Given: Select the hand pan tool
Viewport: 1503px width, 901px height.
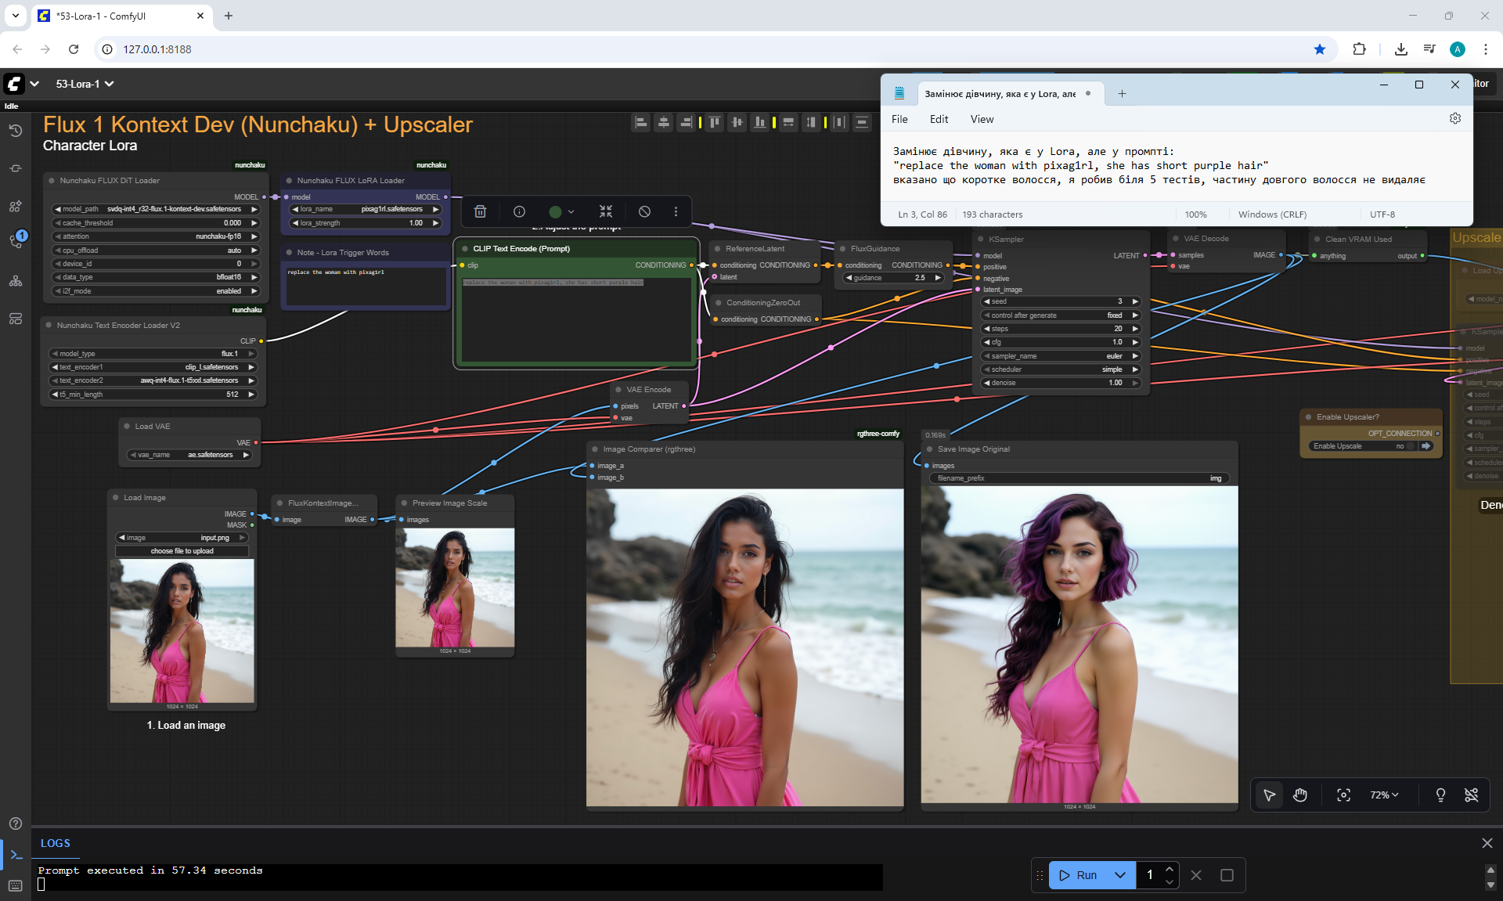Looking at the screenshot, I should 1300,795.
